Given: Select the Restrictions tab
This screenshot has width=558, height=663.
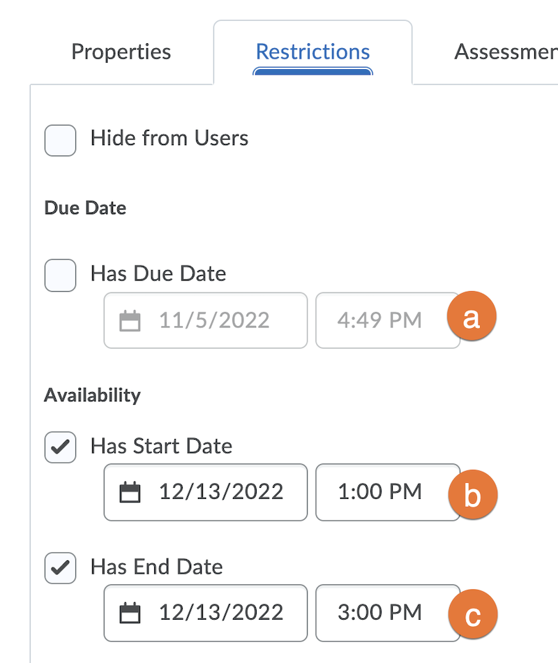Looking at the screenshot, I should tap(312, 52).
